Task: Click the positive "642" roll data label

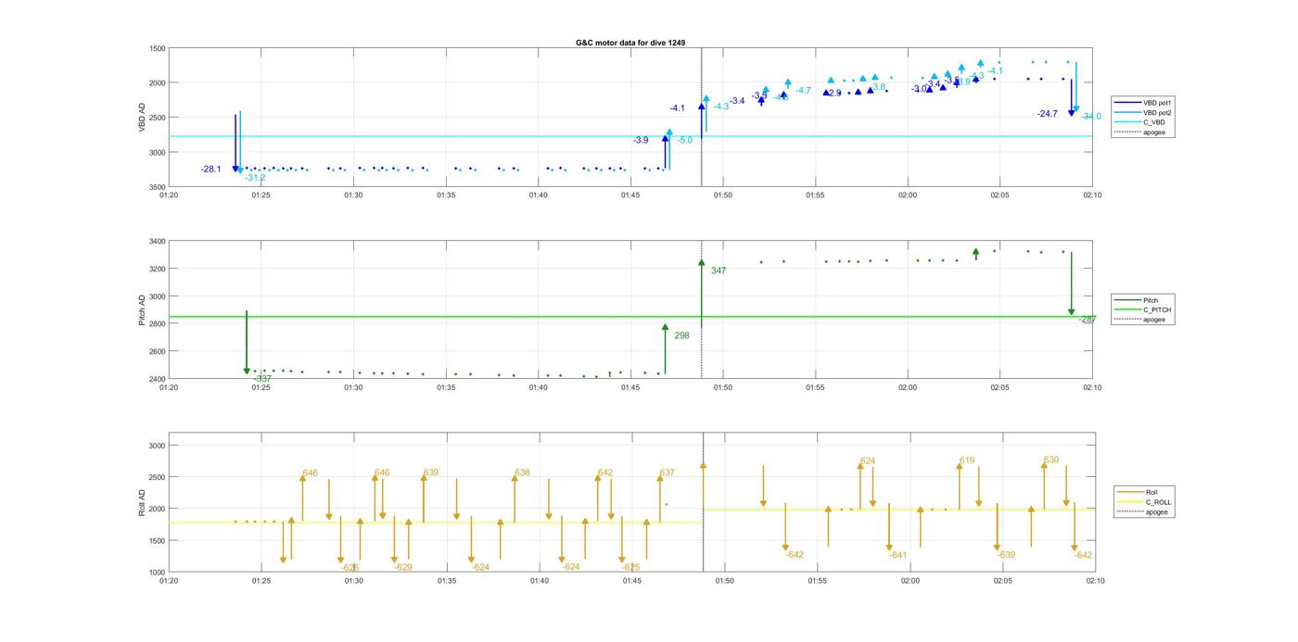Action: [x=605, y=472]
